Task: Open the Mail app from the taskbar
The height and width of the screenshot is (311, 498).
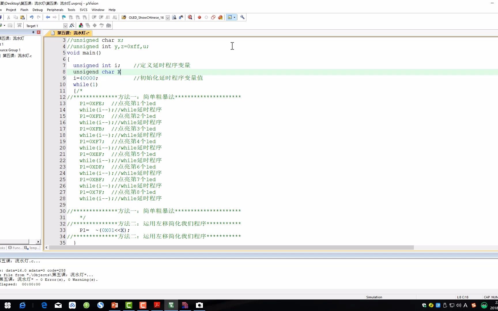Action: point(58,305)
